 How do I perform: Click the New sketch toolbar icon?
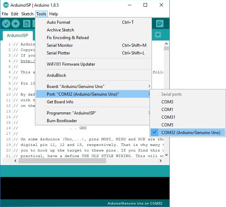click(x=27, y=24)
